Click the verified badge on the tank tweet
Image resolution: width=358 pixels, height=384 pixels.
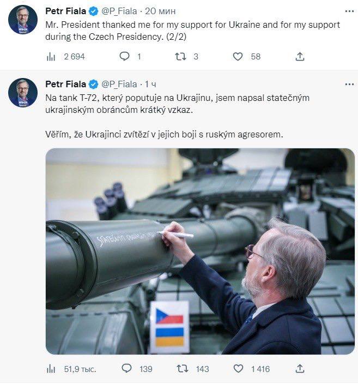93,84
